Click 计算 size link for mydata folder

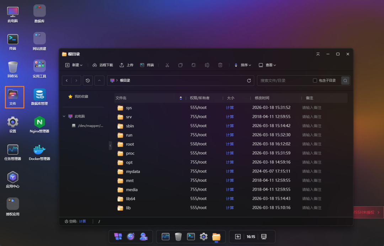click(230, 171)
